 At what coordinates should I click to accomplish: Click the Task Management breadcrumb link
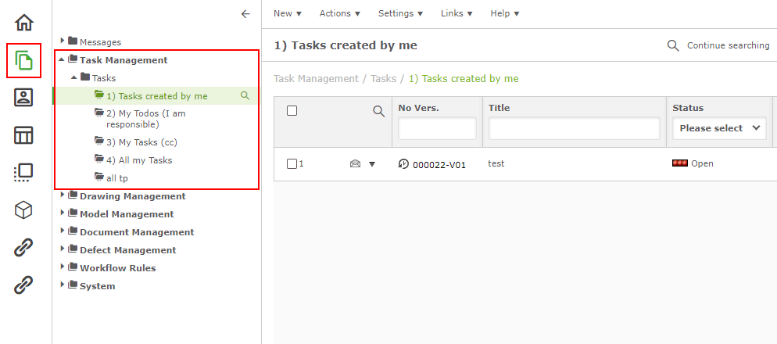click(316, 79)
